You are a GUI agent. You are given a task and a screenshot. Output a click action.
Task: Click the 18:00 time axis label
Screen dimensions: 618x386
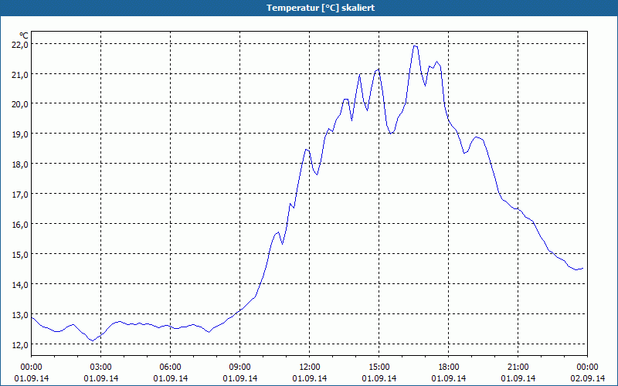(449, 367)
